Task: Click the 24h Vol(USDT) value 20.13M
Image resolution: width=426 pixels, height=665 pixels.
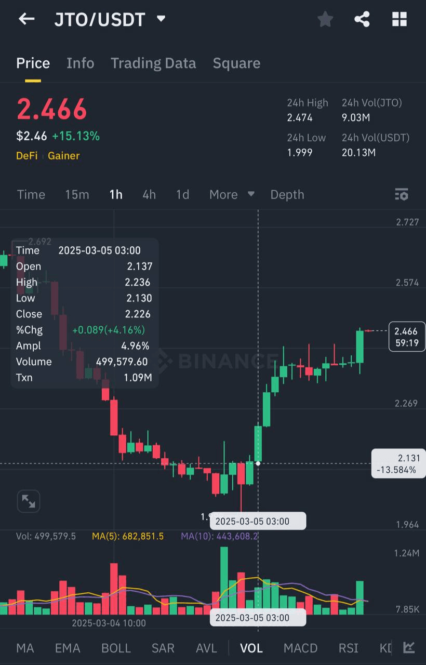Action: (x=358, y=152)
